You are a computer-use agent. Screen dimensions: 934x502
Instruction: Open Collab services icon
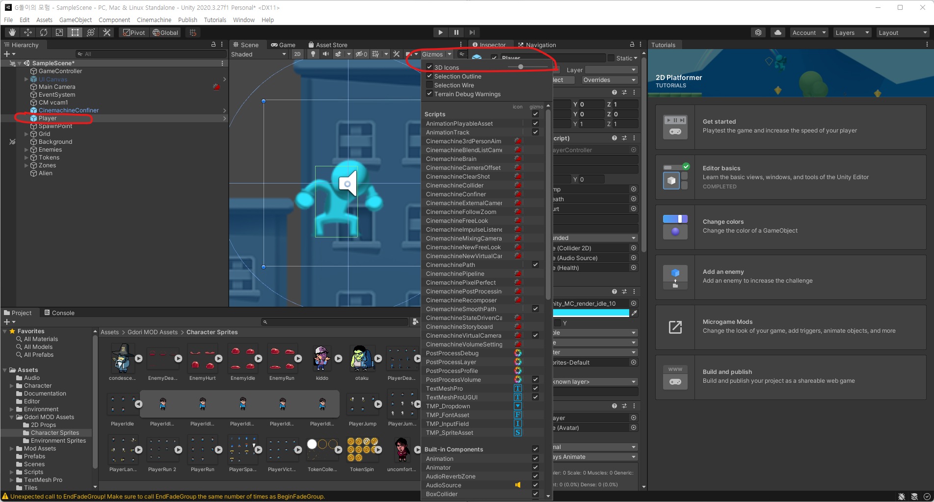point(758,32)
